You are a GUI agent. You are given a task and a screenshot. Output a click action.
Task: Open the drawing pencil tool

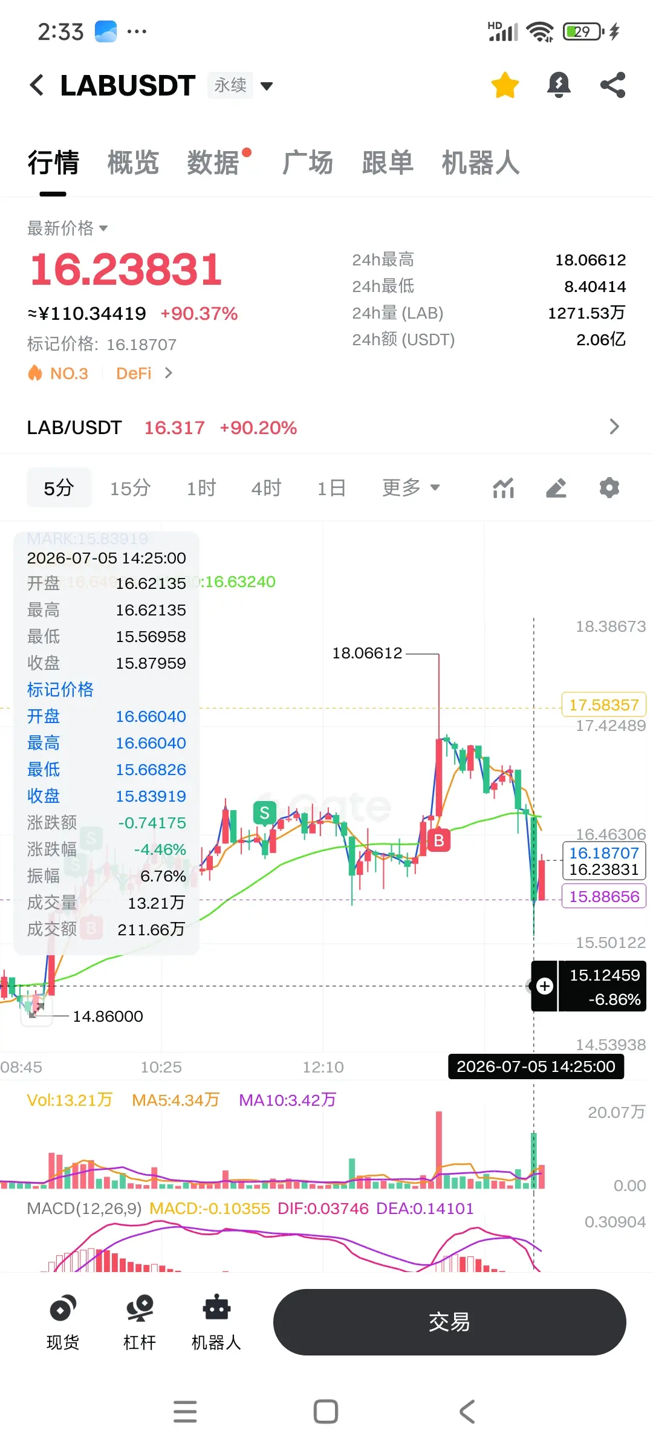556,487
